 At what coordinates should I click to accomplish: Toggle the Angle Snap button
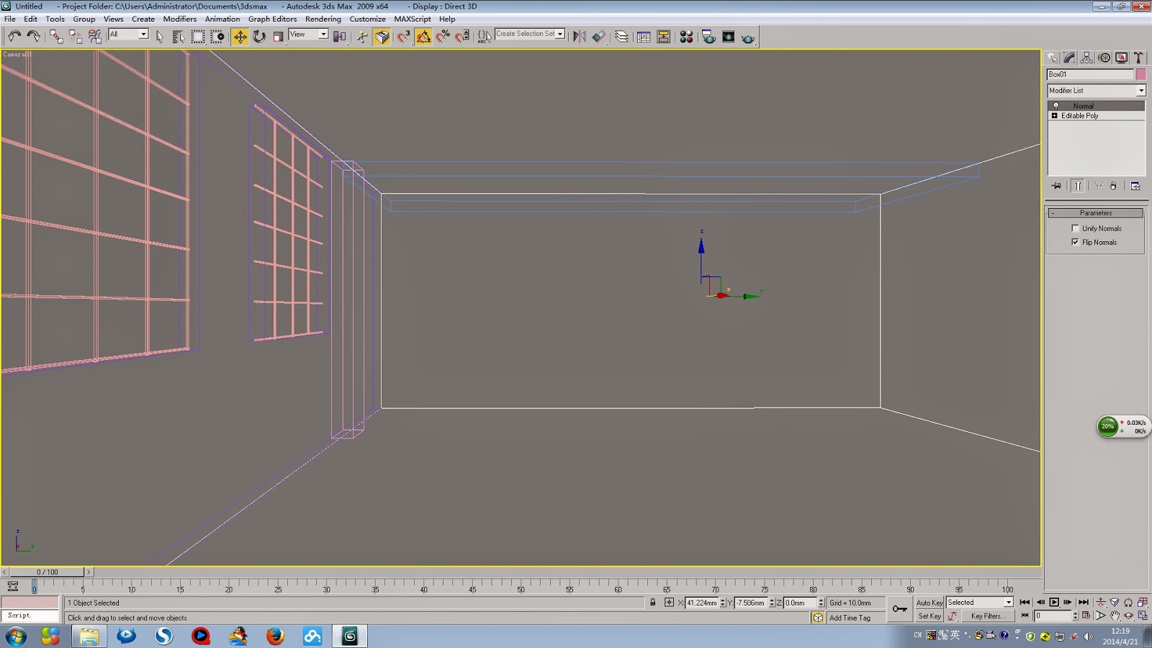[x=423, y=37]
